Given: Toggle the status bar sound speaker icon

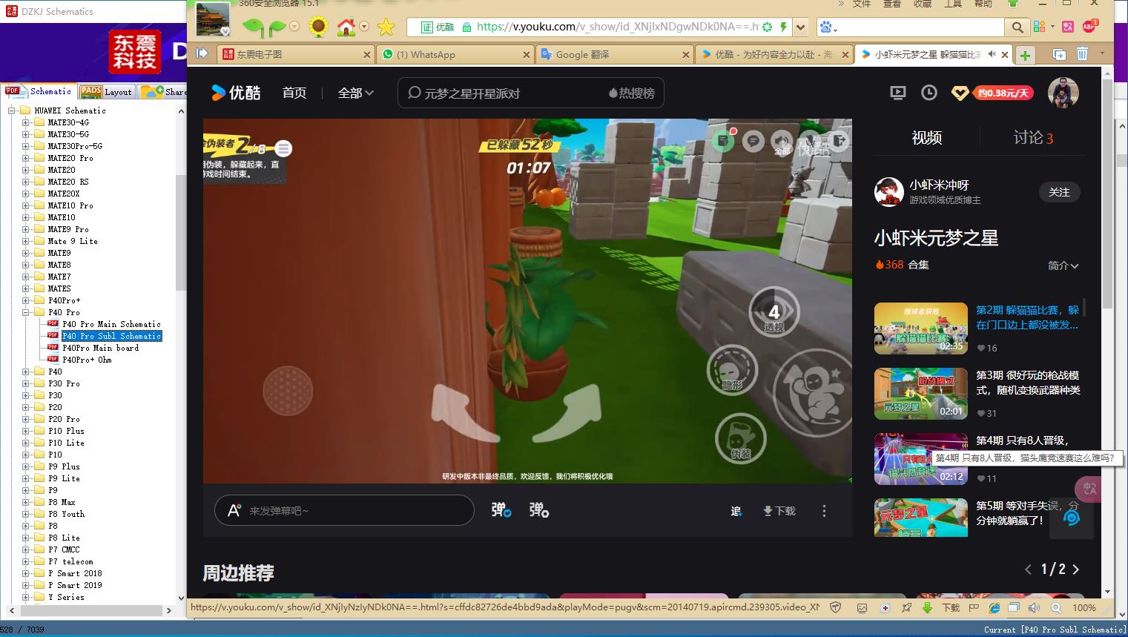Looking at the screenshot, I should click(1035, 607).
